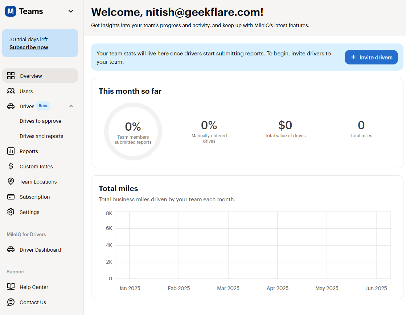The width and height of the screenshot is (406, 315).
Task: Click the plus icon on Invite drivers
Action: pyautogui.click(x=353, y=57)
